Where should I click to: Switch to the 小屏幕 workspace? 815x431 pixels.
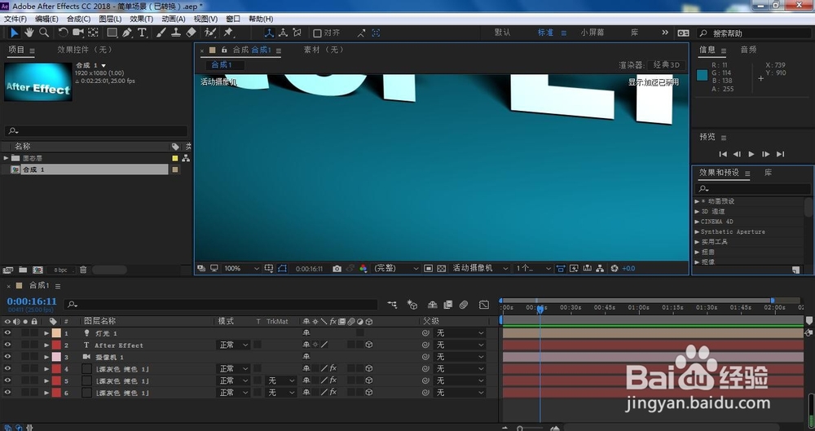593,33
